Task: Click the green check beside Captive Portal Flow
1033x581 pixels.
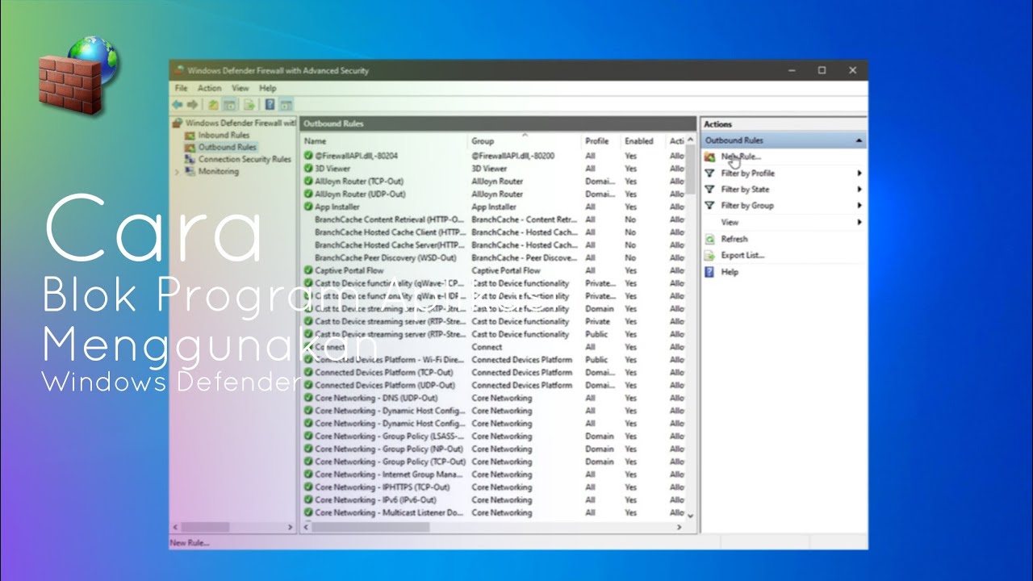Action: pos(308,270)
